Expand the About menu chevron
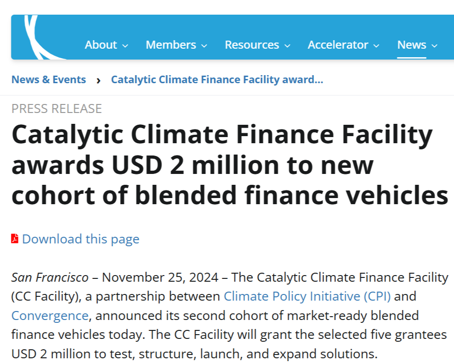Image resolution: width=454 pixels, height=363 pixels. [125, 46]
